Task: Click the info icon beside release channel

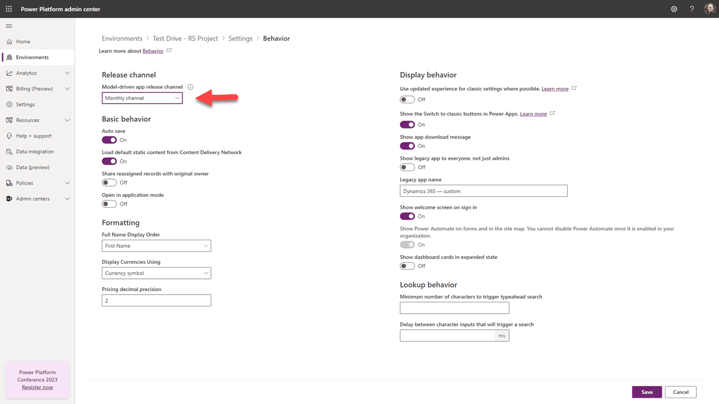Action: pos(190,87)
